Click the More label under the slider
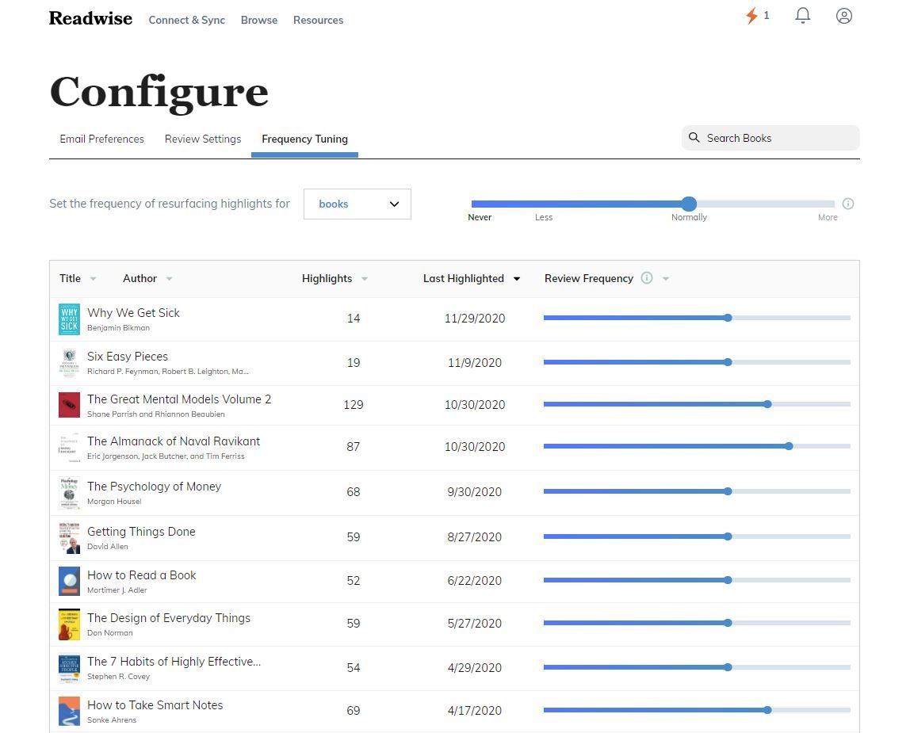This screenshot has height=733, width=910. 828,217
